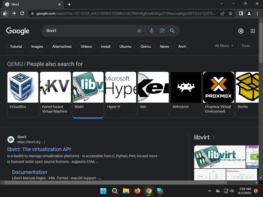
Task: Open the Proxmox Virtual Environment card
Action: [x=218, y=95]
